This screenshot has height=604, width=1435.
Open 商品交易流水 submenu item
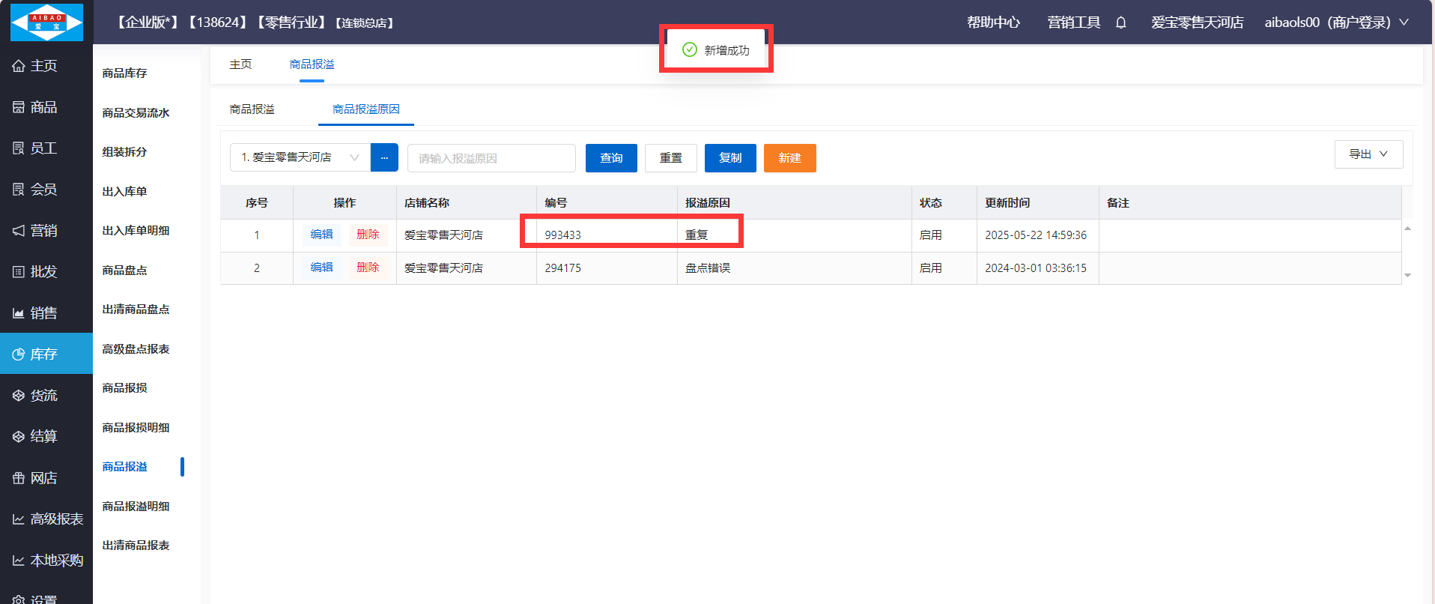click(x=136, y=113)
